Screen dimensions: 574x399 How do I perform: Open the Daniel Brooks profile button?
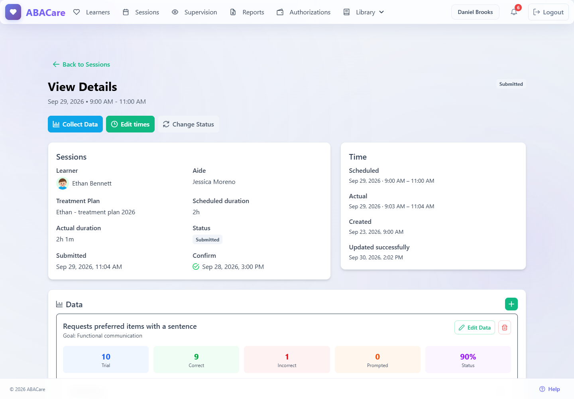pyautogui.click(x=476, y=12)
